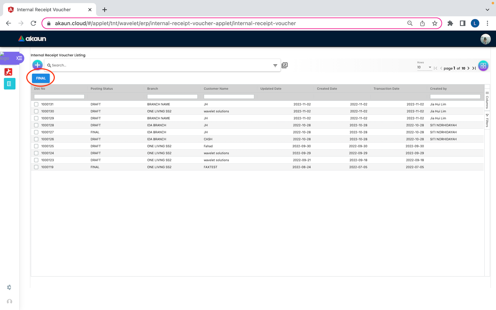The height and width of the screenshot is (310, 496).
Task: Select the teal listing icon in sidebar
Action: tap(9, 84)
